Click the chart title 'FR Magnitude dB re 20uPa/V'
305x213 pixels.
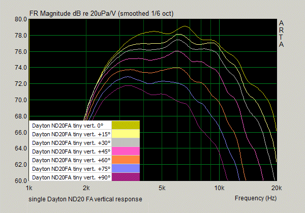coord(73,14)
